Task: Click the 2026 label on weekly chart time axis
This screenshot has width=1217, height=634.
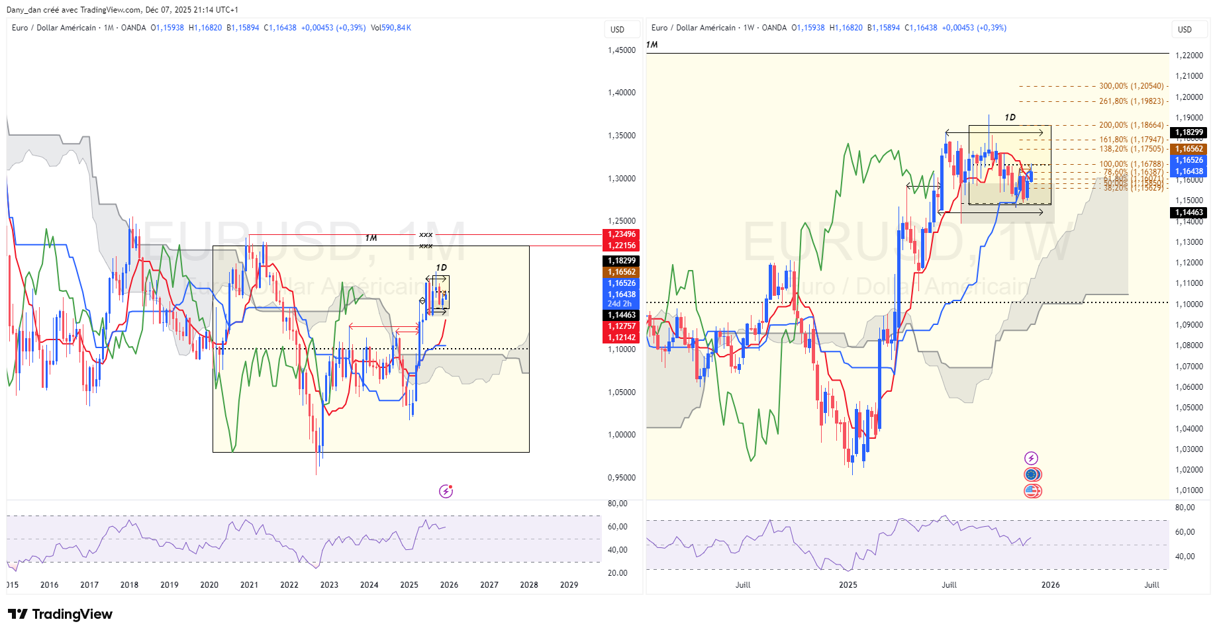Action: (x=1051, y=585)
